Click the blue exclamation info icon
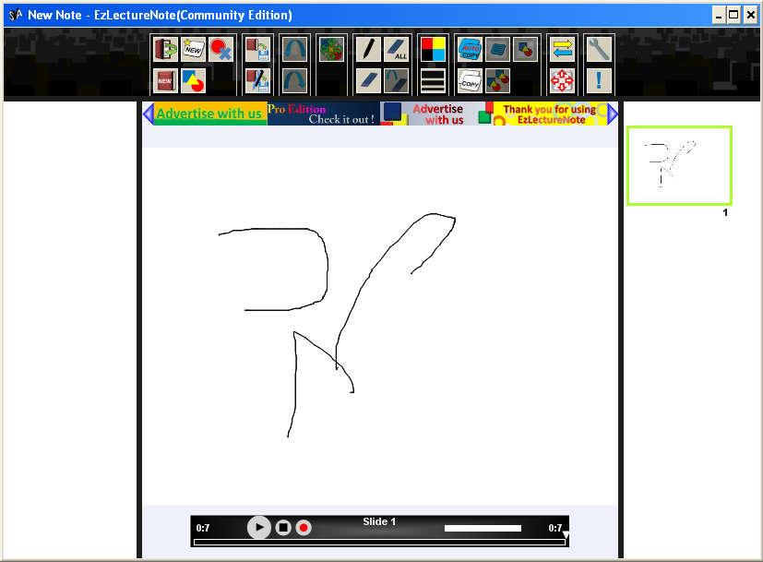Viewport: 763px width, 562px height. (599, 80)
